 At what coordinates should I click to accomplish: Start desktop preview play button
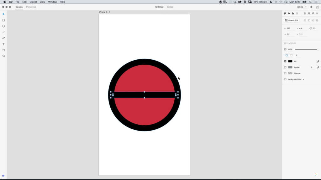click(312, 7)
